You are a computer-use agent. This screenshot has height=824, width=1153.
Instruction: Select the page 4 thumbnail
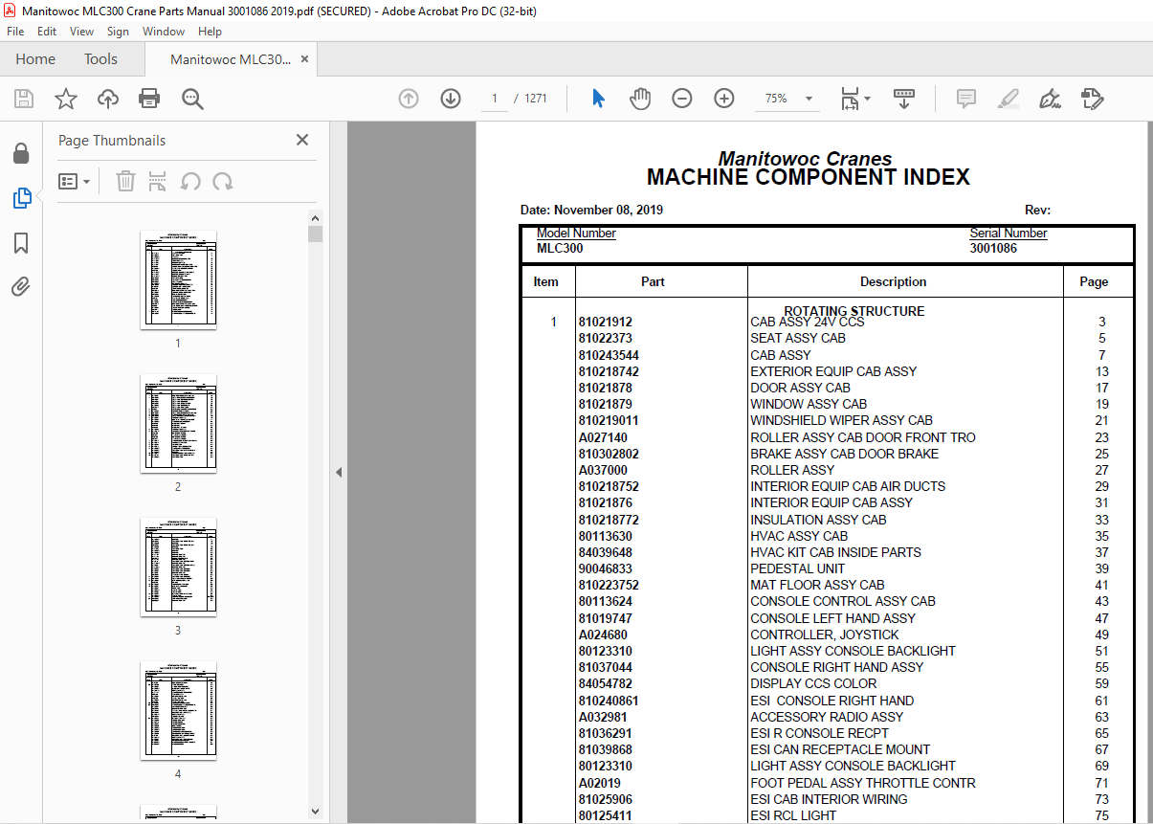click(x=178, y=710)
